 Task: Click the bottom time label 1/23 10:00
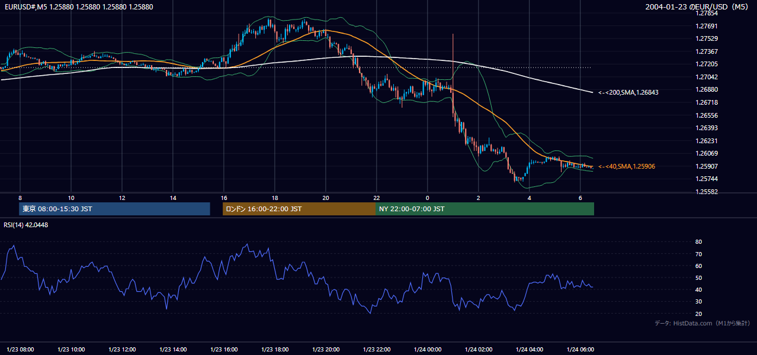pos(71,349)
